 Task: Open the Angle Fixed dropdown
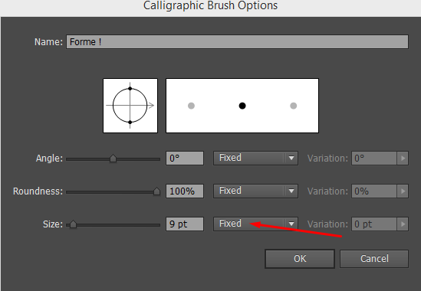[x=255, y=158]
